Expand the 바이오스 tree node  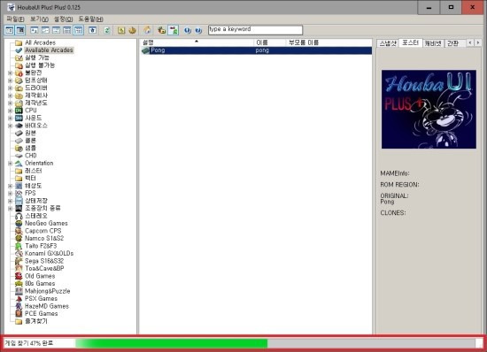(11, 126)
